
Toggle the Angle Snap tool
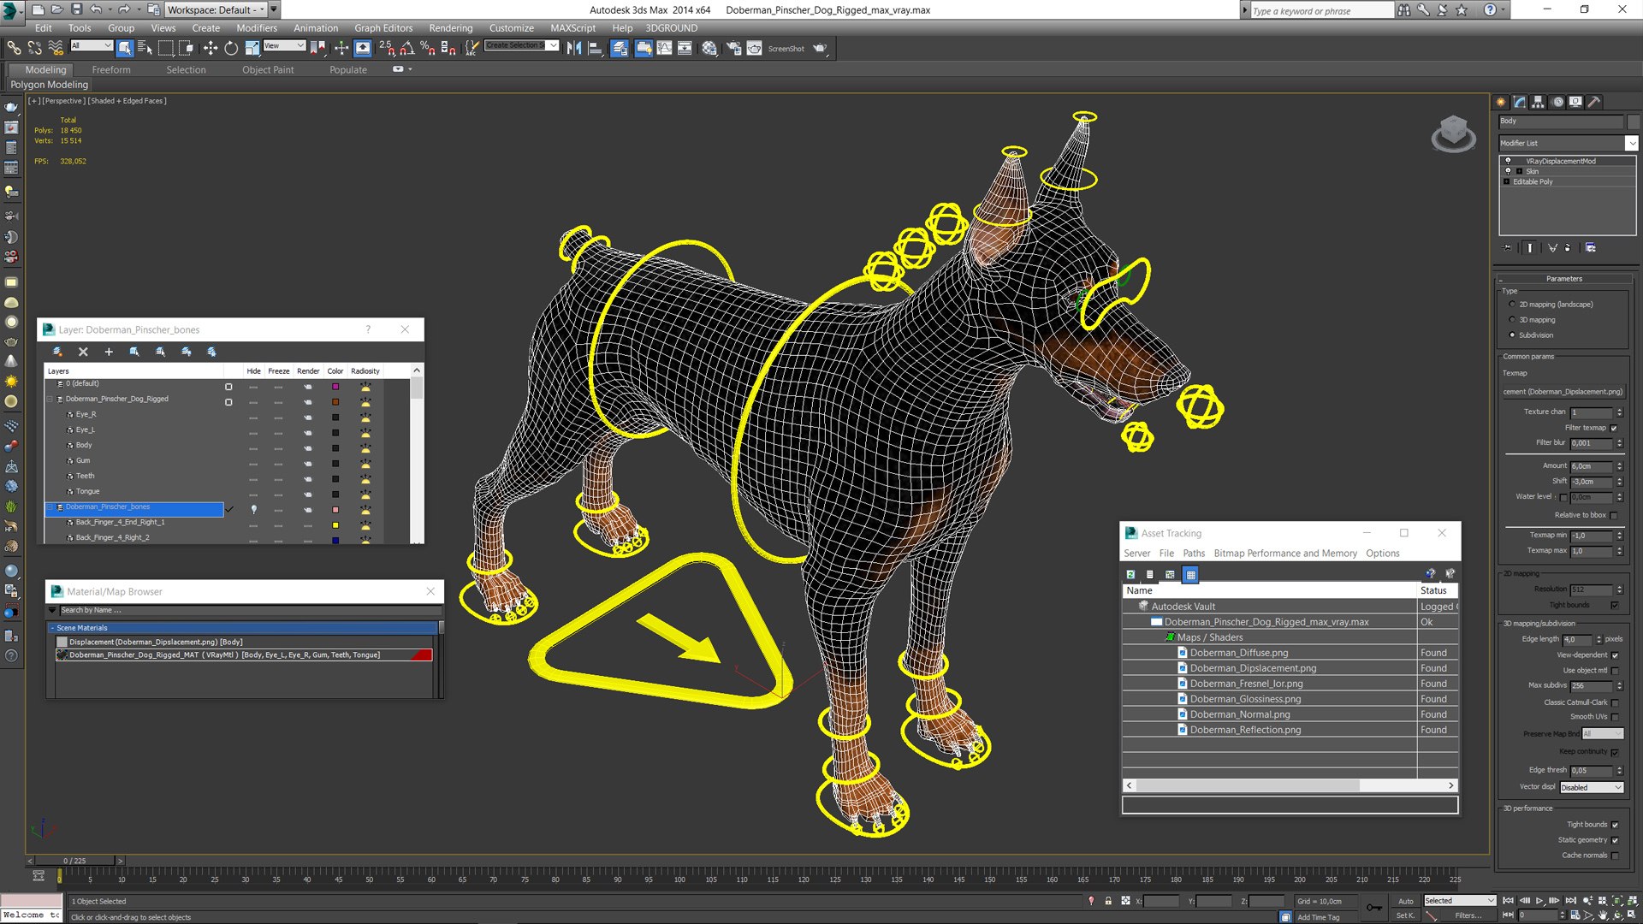click(407, 48)
